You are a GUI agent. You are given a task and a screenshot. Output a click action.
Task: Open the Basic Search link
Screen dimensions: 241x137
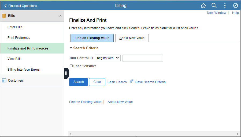[117, 82]
